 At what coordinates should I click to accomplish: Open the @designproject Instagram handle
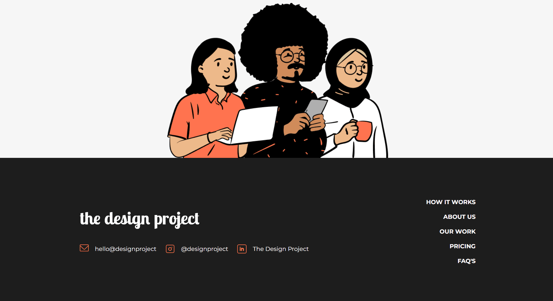coord(204,249)
